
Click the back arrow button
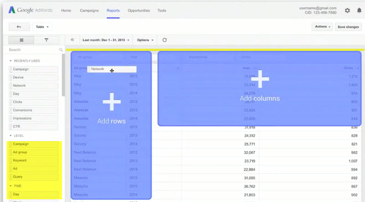coord(19,27)
